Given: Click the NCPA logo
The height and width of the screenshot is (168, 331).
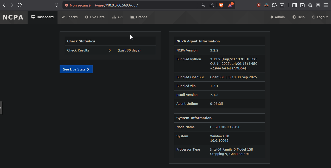Looking at the screenshot, I should click(x=13, y=17).
